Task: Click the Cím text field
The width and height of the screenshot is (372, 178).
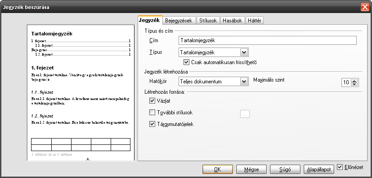Action: [x=267, y=40]
